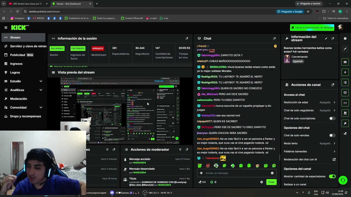This screenshot has width=351, height=197.
Task: Disable Mostrar cantidad de espectadores
Action: pos(332,176)
